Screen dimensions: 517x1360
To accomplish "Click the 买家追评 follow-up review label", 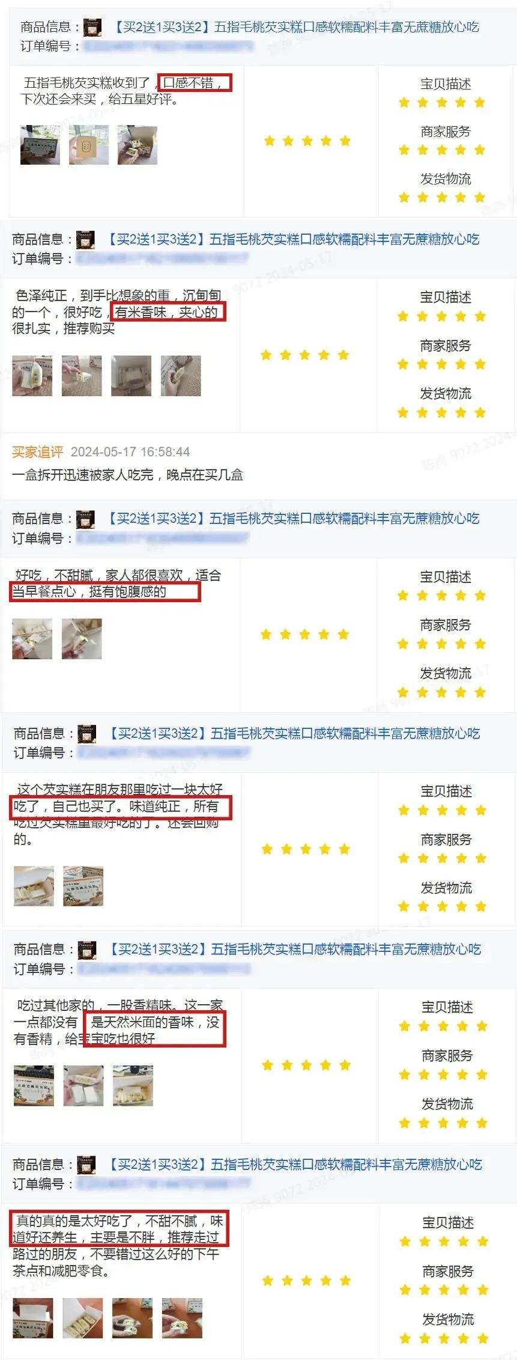I will tap(37, 452).
